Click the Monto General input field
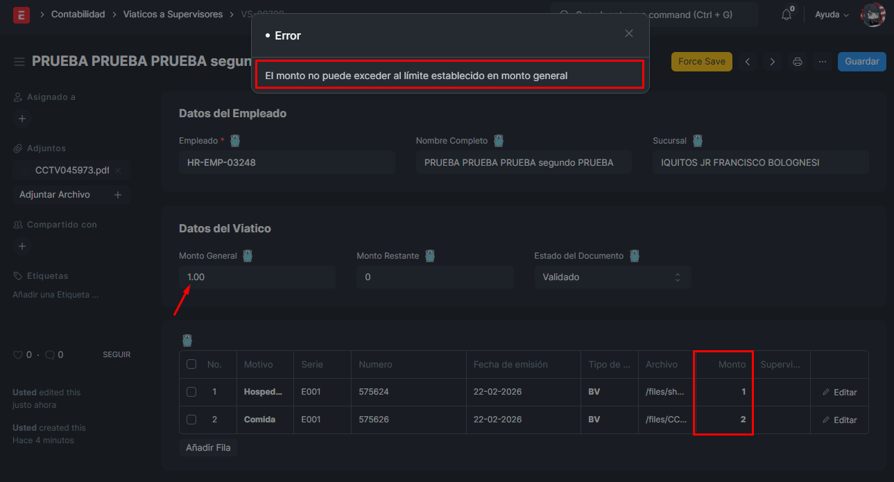The height and width of the screenshot is (482, 894). pos(257,277)
